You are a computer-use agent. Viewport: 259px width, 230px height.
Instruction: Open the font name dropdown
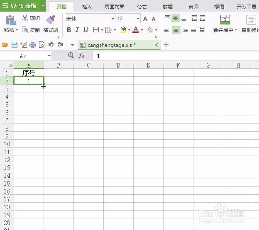pyautogui.click(x=112, y=19)
